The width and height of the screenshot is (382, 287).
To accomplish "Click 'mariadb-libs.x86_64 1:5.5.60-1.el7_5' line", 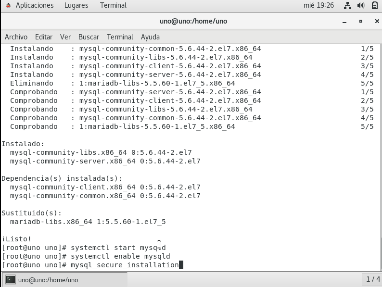I will coord(88,222).
